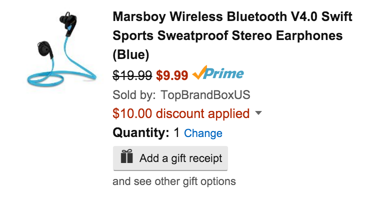Screen dimensions: 368x200
Task: Expand the discount applied dropdown arrow
Action: point(258,113)
